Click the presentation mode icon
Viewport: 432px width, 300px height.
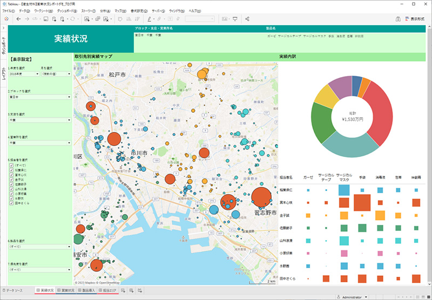(235, 18)
